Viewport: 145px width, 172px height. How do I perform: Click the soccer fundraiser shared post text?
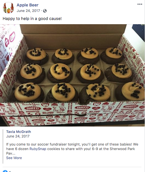pos(72,149)
